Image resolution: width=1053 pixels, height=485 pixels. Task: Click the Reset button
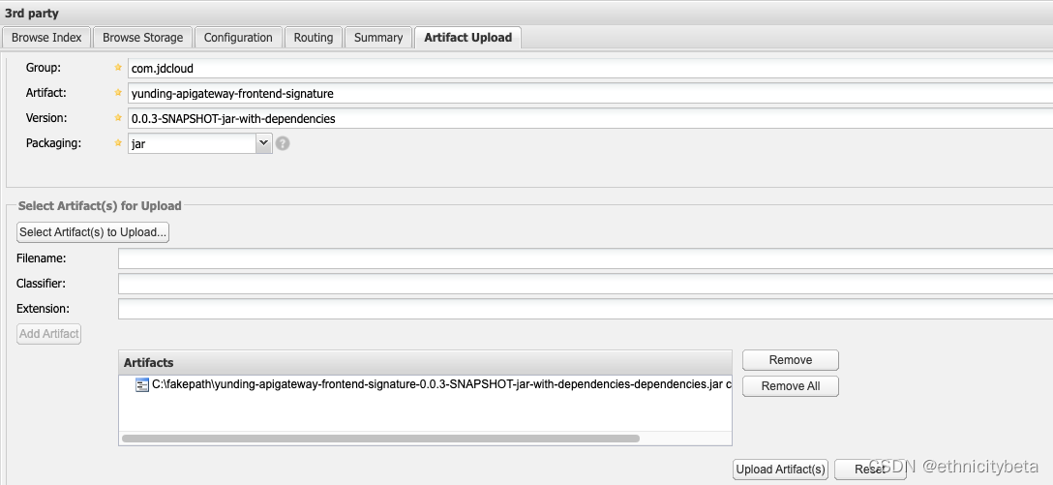(x=870, y=470)
